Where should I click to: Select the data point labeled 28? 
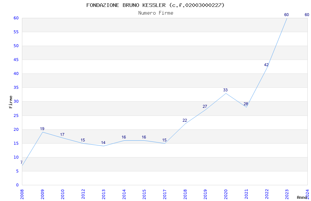(x=246, y=104)
